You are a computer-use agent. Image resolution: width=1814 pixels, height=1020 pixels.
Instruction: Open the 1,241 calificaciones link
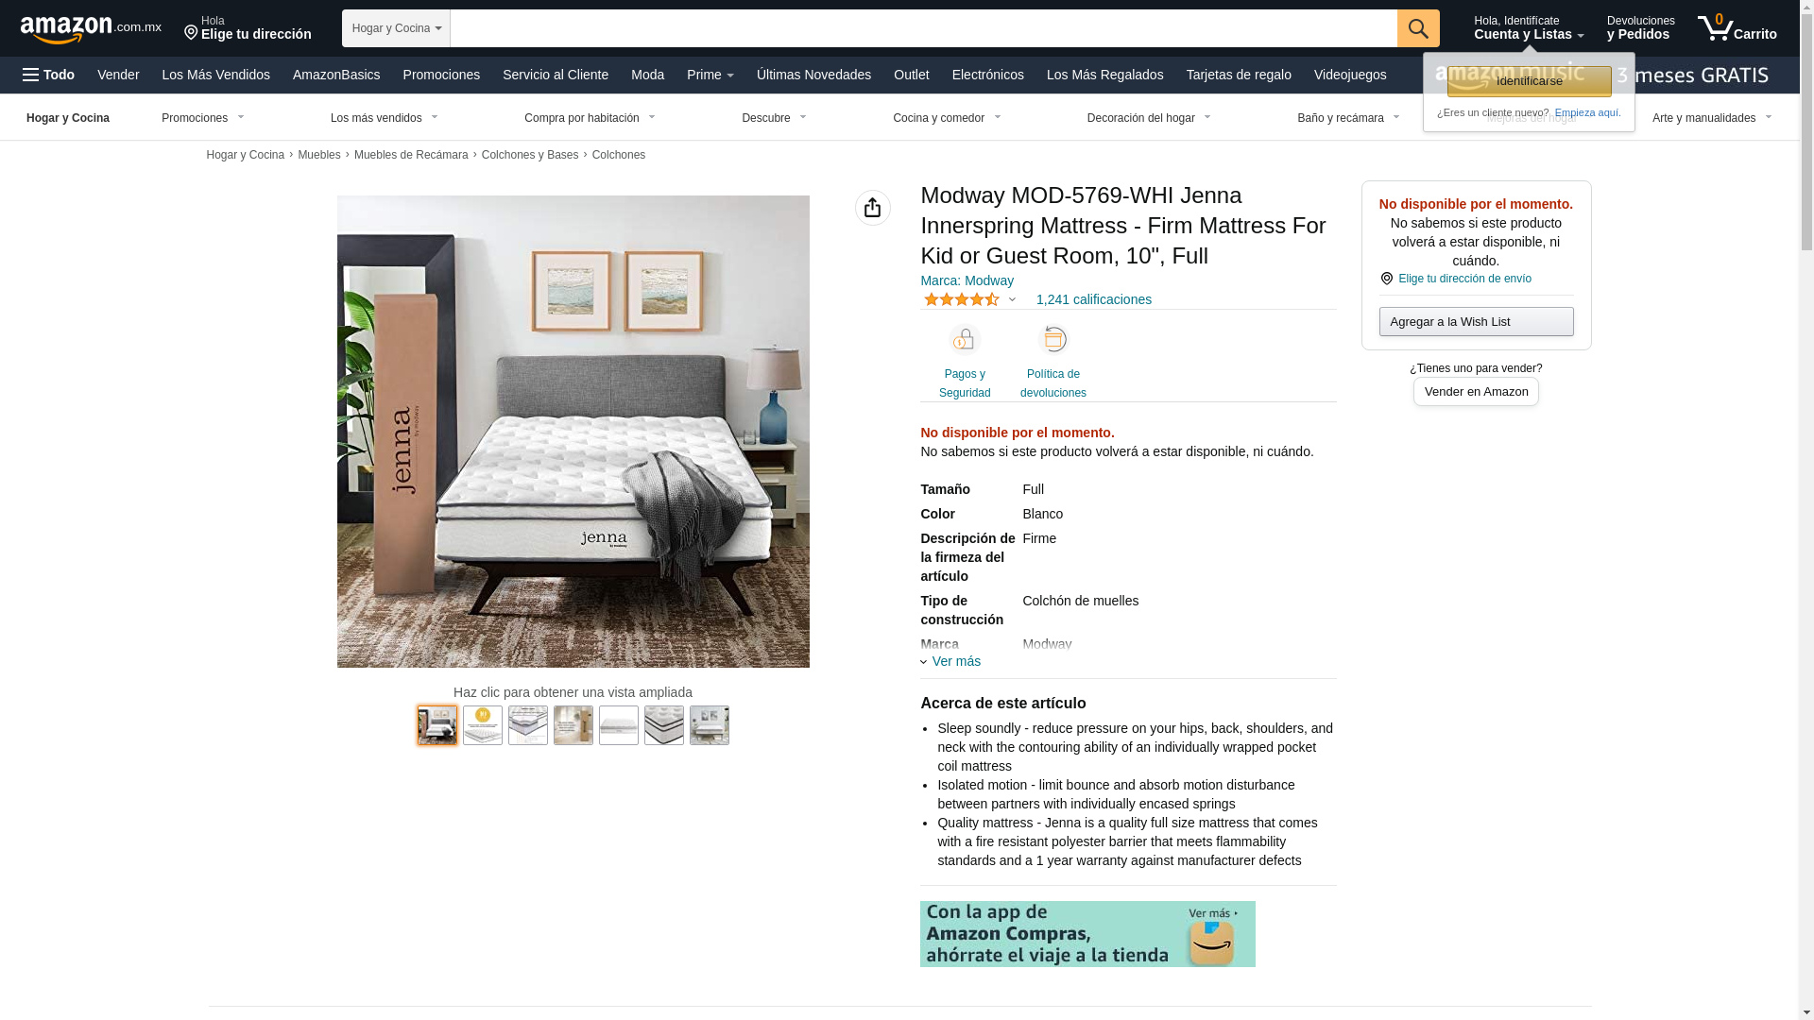(1093, 299)
